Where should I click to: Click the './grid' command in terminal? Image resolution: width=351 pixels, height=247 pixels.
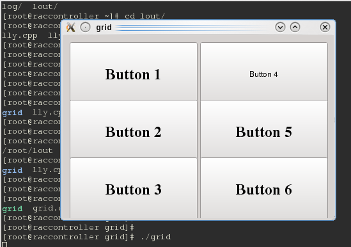click(x=156, y=237)
